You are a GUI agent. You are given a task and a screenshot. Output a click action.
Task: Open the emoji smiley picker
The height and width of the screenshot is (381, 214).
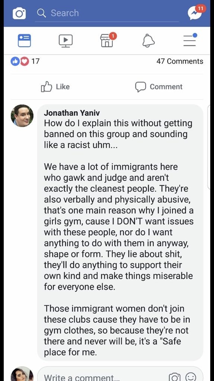click(191, 377)
